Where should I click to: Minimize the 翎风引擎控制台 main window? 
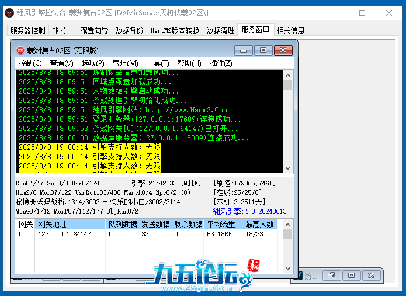click(336, 13)
